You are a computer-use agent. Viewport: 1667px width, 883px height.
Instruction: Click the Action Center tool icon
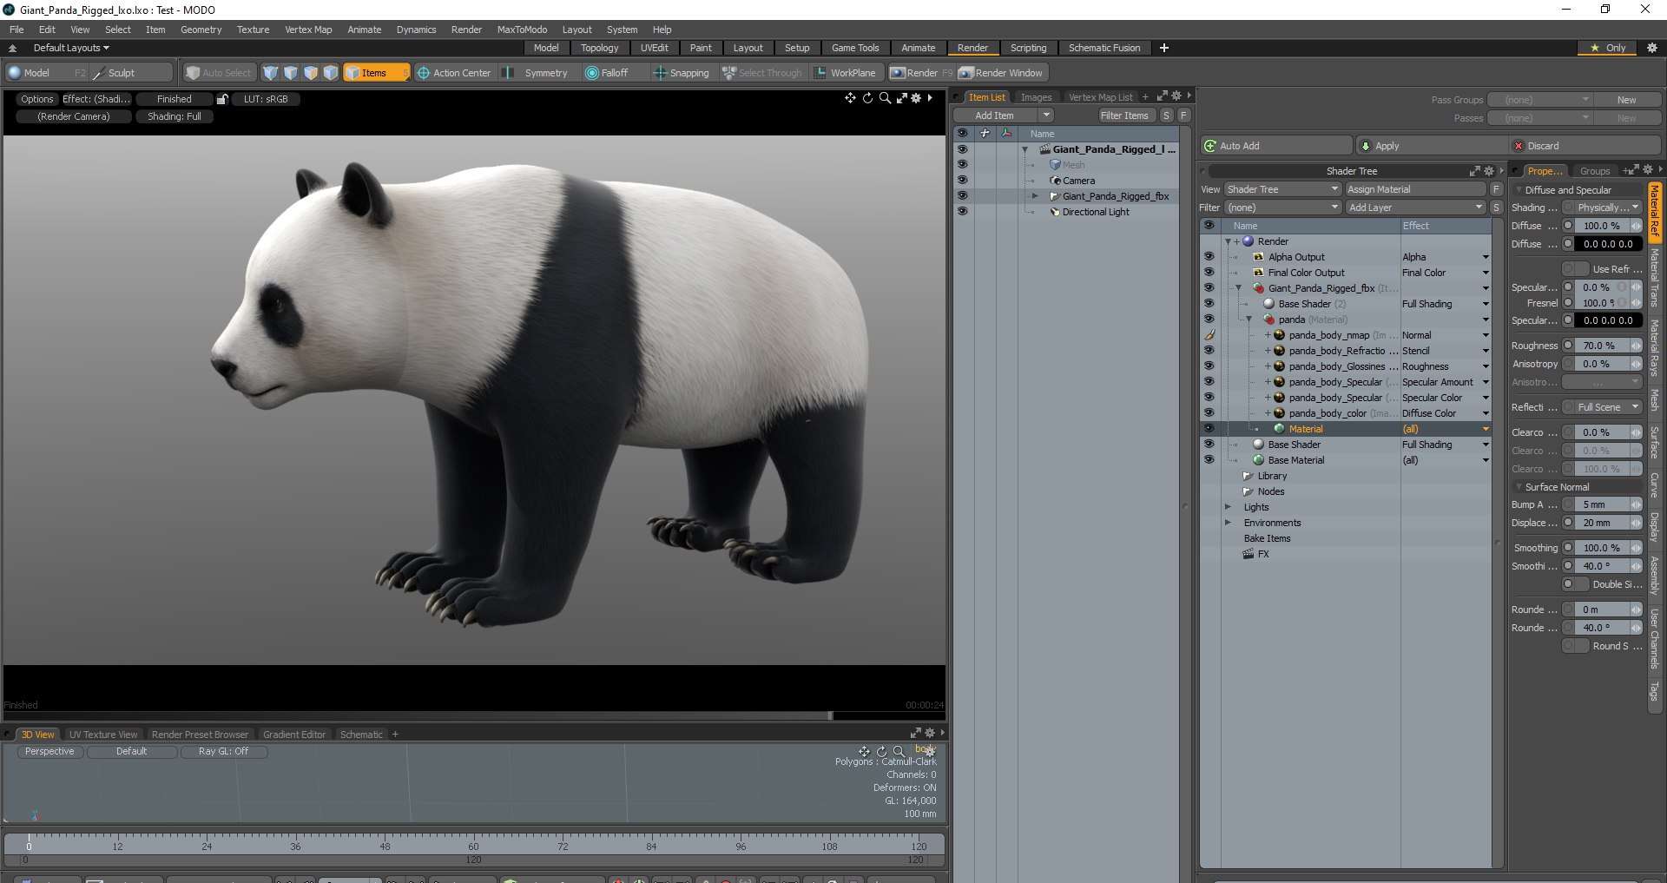point(424,73)
